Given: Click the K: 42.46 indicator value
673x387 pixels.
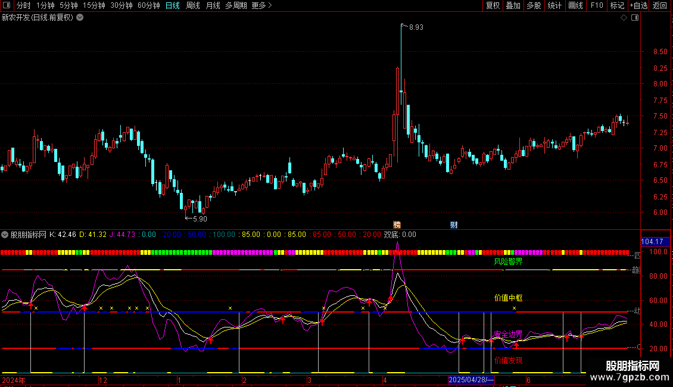Looking at the screenshot, I should pos(63,235).
